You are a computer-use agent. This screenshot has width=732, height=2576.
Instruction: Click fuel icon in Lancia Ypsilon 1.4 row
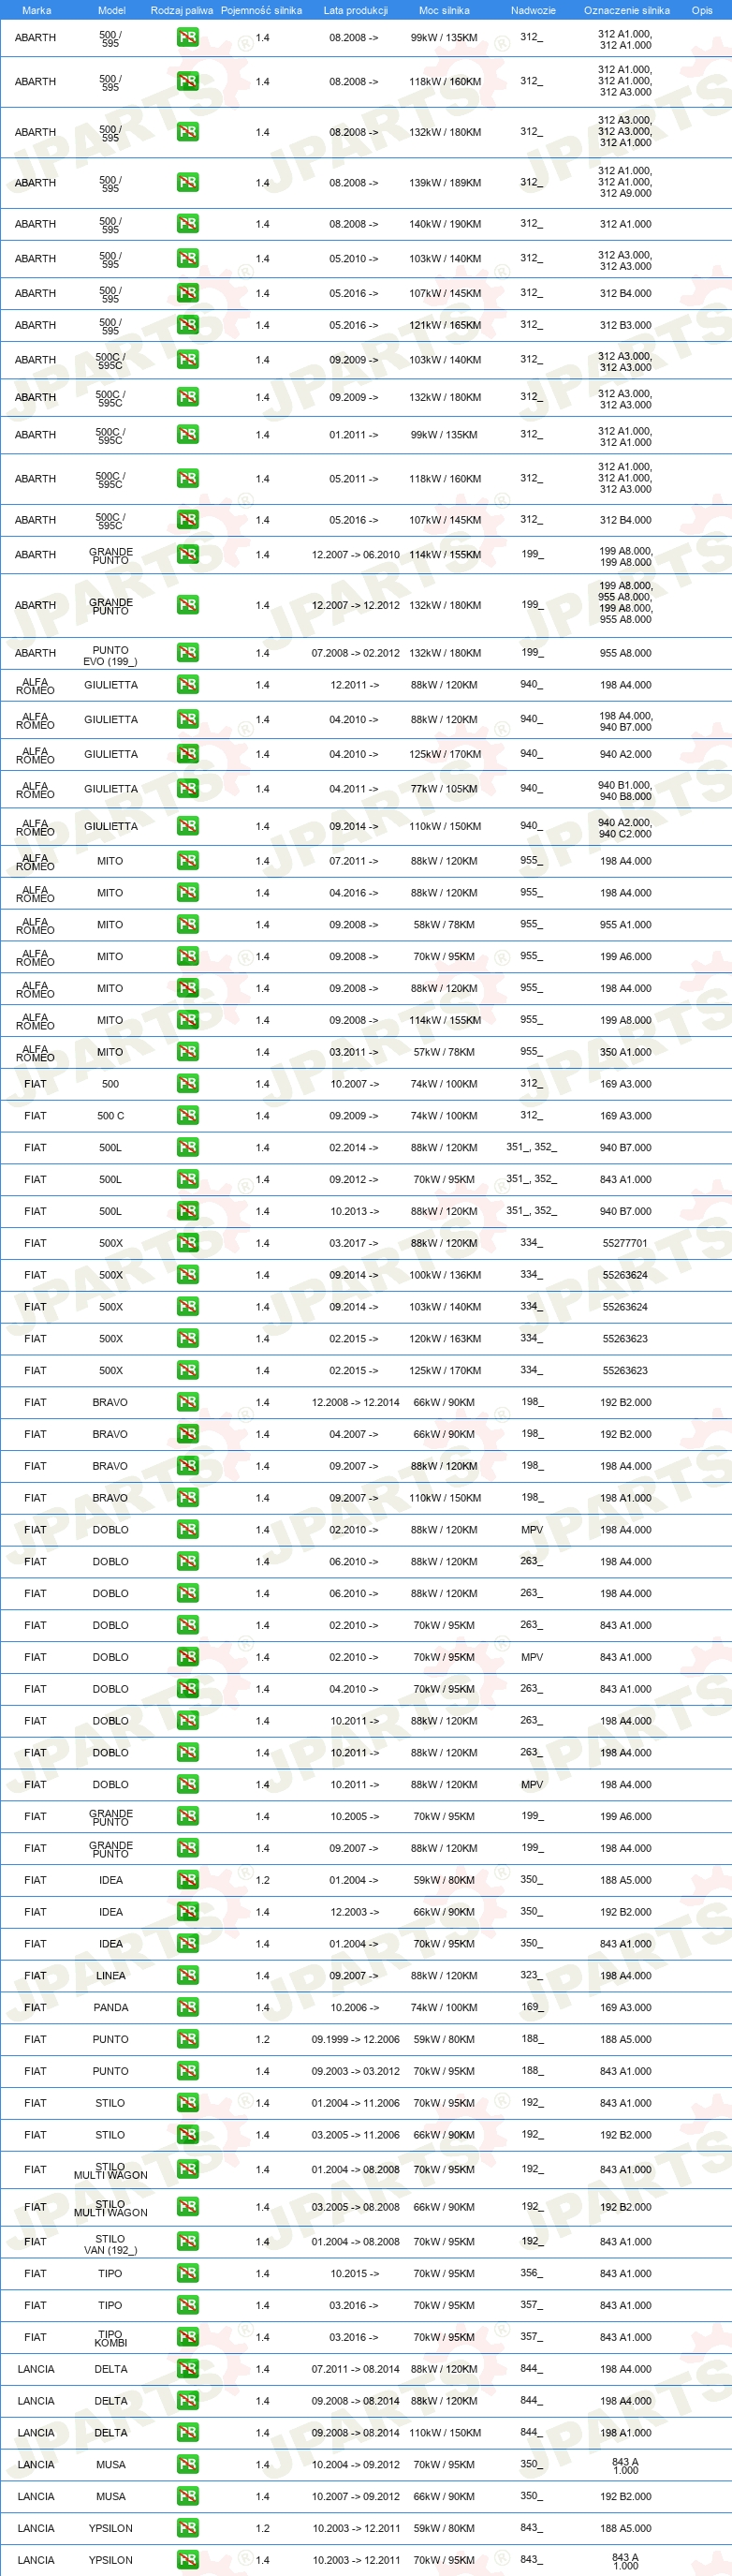[188, 2561]
